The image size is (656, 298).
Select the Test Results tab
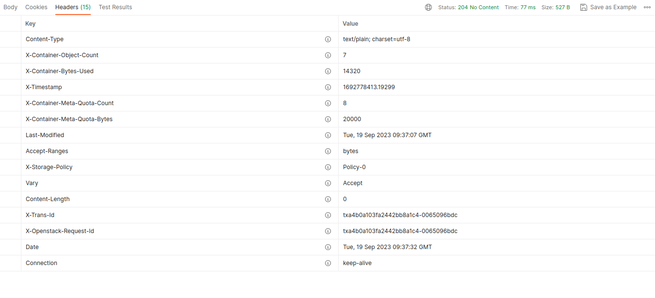point(115,7)
